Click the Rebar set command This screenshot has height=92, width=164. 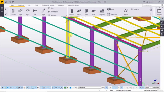click(135, 9)
